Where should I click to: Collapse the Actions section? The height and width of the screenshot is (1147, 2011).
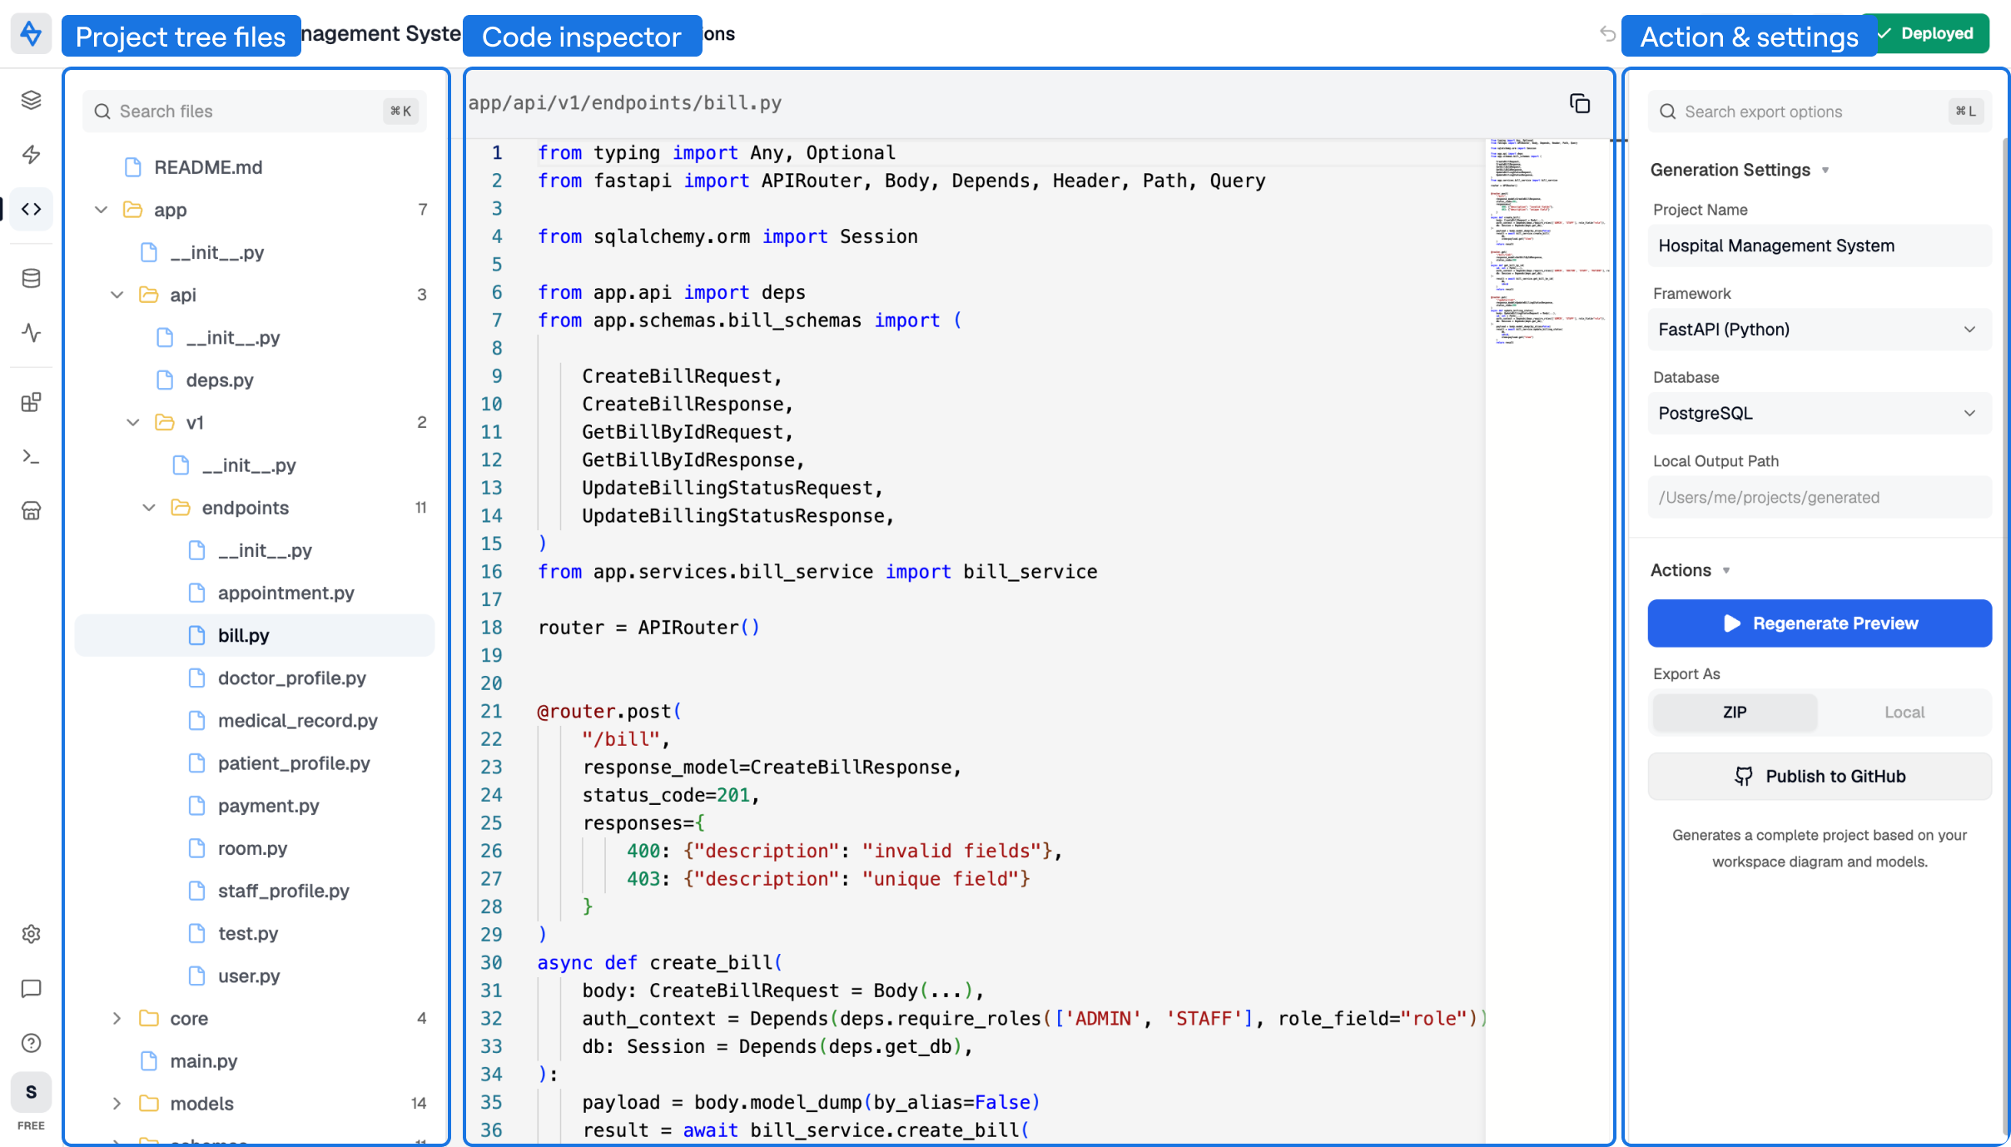pyautogui.click(x=1690, y=570)
